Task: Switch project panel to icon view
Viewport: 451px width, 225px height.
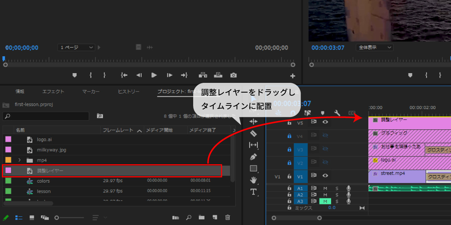Action: tap(32, 217)
